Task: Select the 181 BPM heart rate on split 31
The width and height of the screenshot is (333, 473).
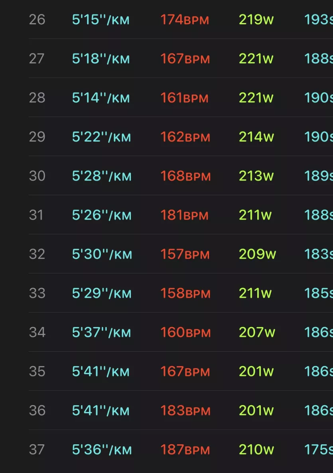Action: tap(184, 215)
